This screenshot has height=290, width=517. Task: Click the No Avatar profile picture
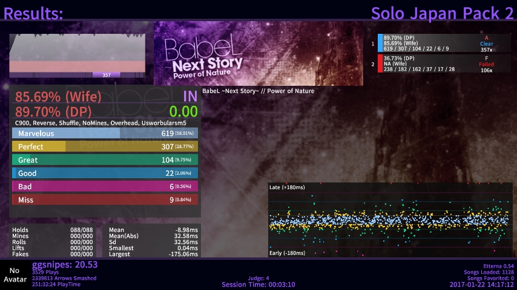pos(13,275)
